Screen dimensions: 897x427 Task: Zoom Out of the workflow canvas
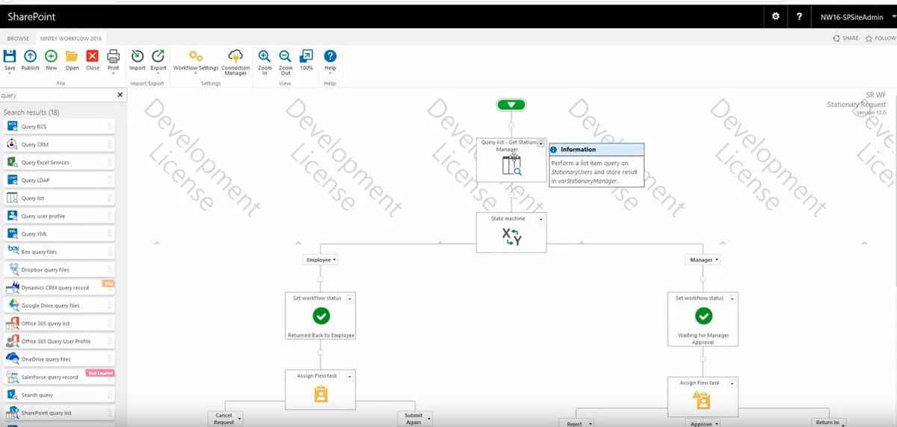pyautogui.click(x=286, y=56)
